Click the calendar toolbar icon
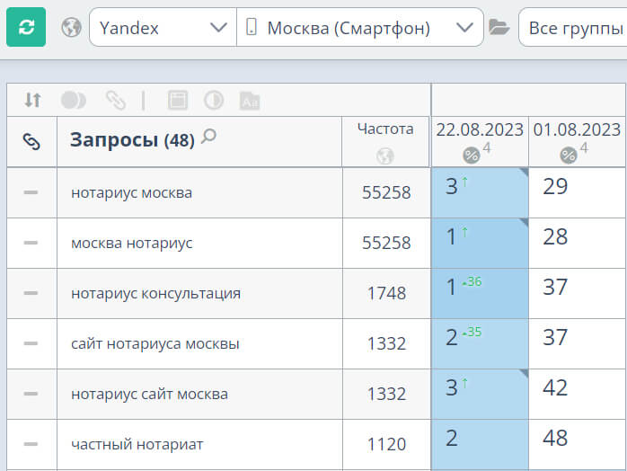This screenshot has height=471, width=627. pyautogui.click(x=178, y=100)
